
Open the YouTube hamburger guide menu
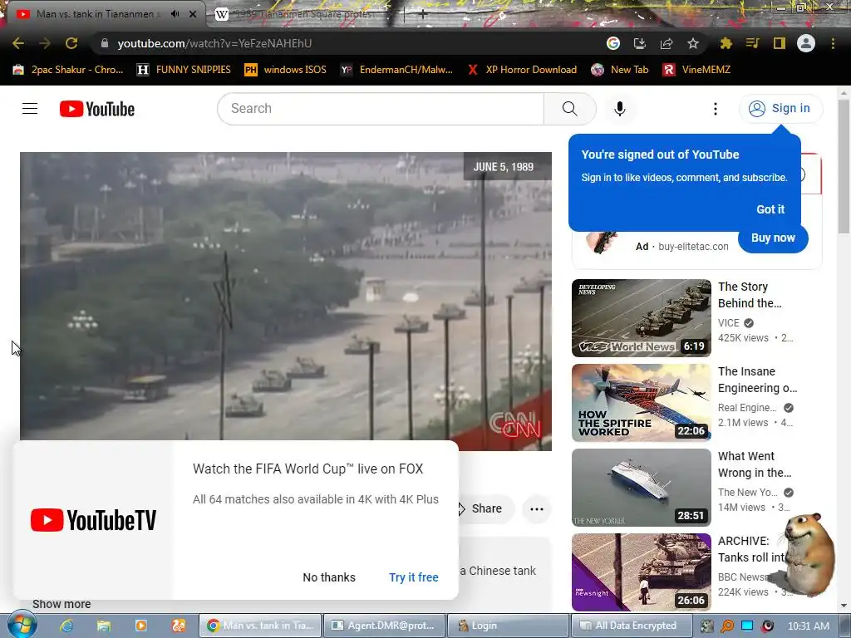pyautogui.click(x=30, y=109)
